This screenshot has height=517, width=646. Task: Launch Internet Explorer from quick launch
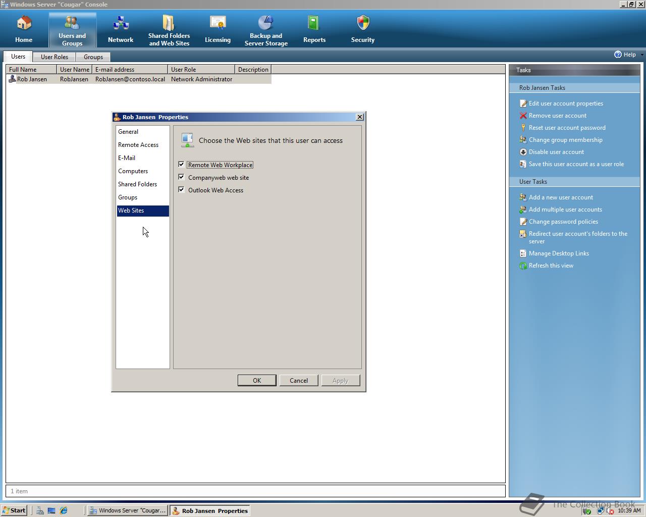pyautogui.click(x=64, y=510)
